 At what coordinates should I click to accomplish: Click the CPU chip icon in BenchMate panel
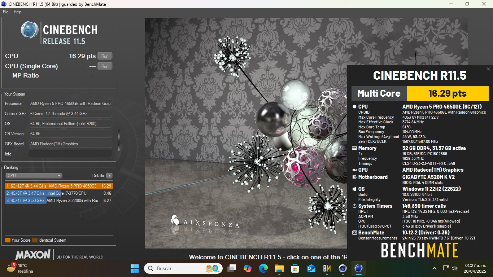(354, 107)
